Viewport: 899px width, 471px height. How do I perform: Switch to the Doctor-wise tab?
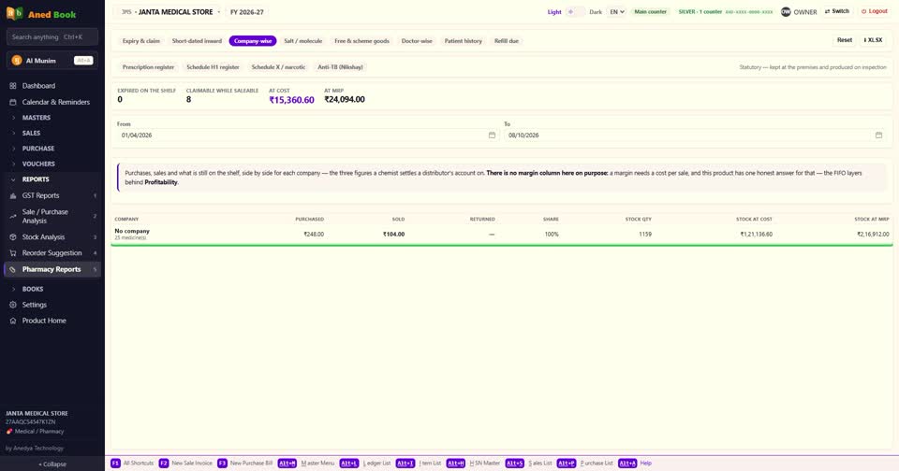[x=417, y=40]
